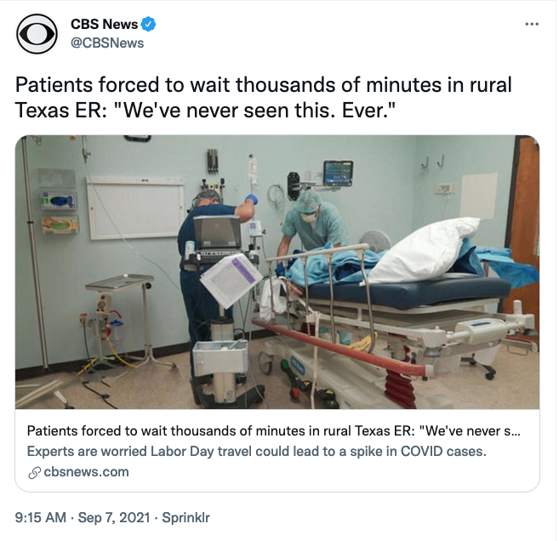Viewport: 559px width, 541px height.
Task: Click the 9:15 AM timestamp
Action: click(x=41, y=517)
